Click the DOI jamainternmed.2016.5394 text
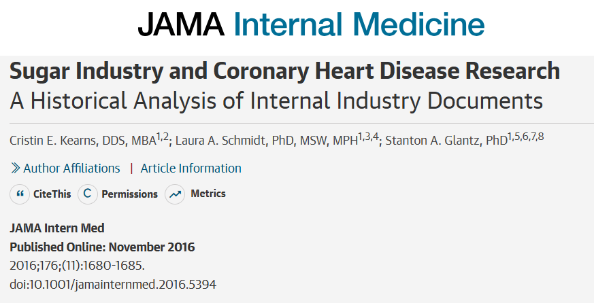 (113, 284)
